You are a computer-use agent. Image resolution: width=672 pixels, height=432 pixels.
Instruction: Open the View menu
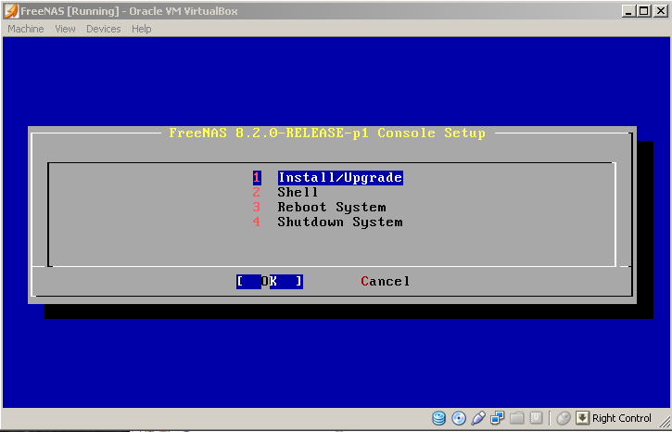tap(65, 29)
